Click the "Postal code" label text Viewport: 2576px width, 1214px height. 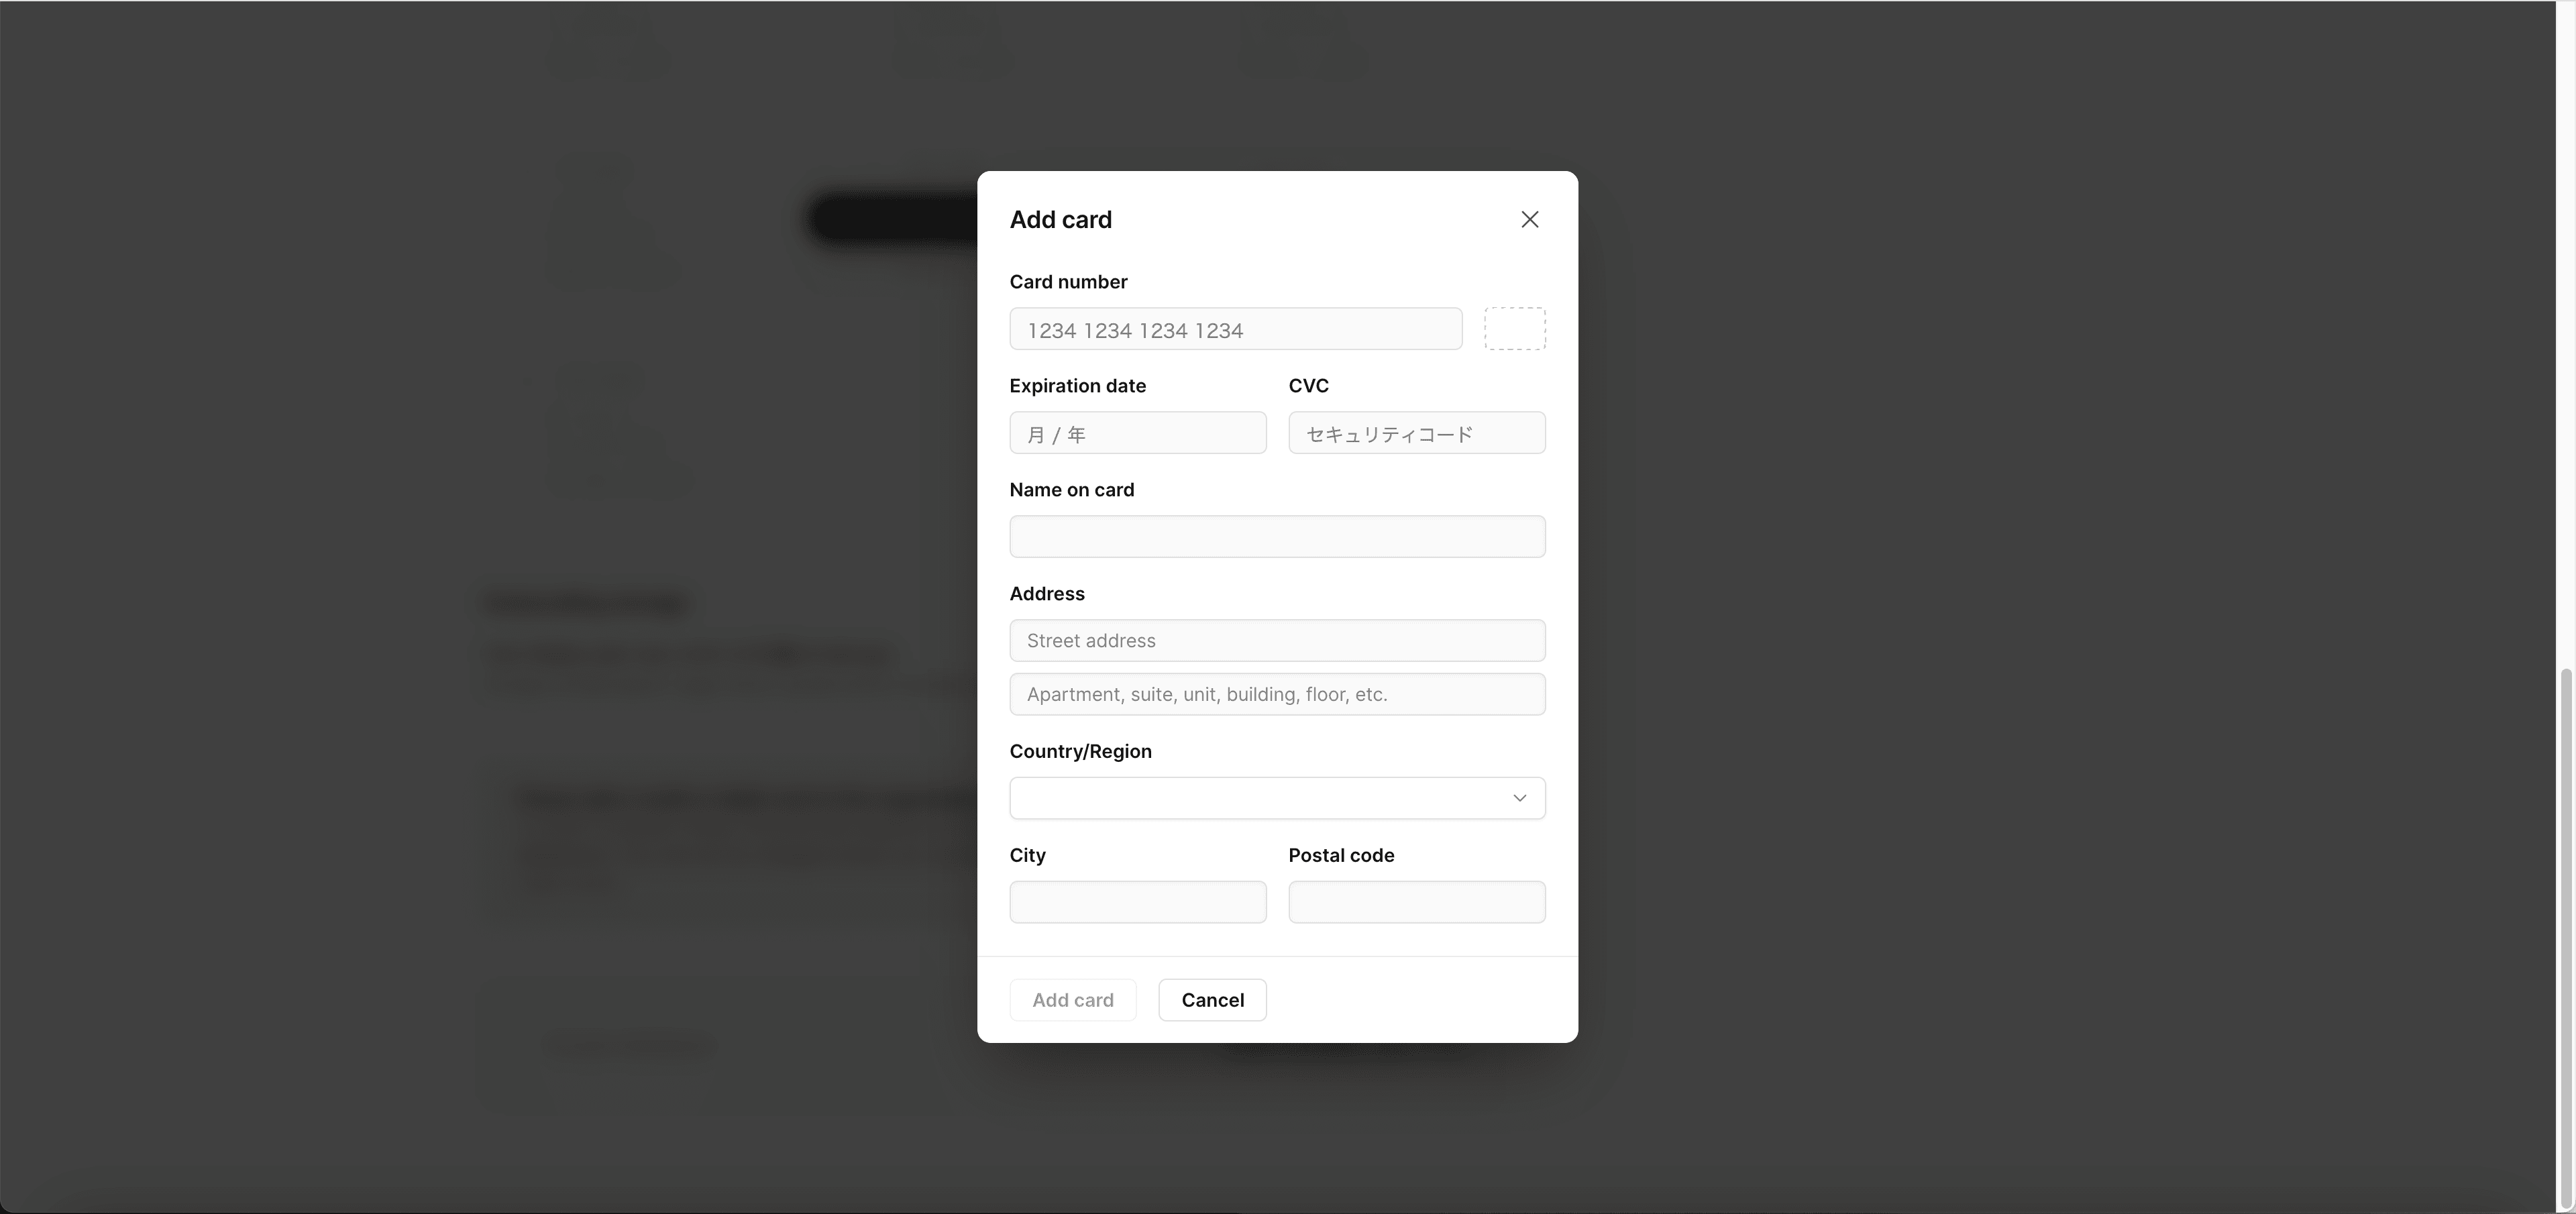(1341, 856)
